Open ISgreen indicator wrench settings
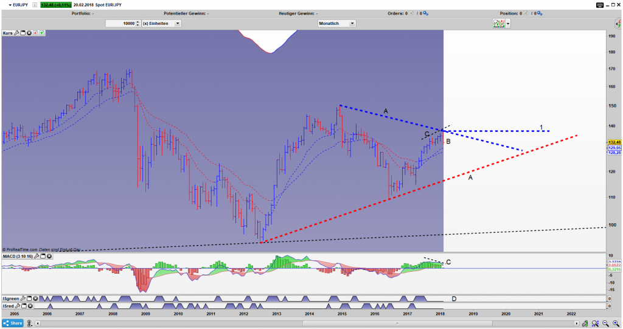The width and height of the screenshot is (623, 329). tap(23, 299)
